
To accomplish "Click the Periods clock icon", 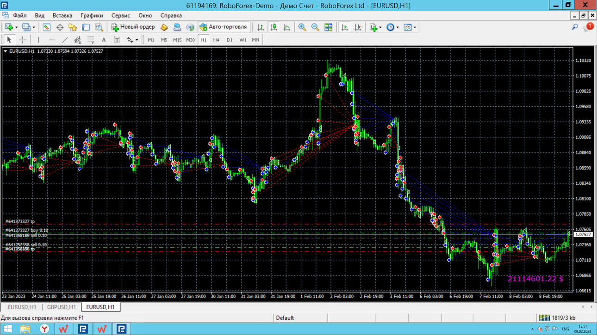I will coord(390,27).
